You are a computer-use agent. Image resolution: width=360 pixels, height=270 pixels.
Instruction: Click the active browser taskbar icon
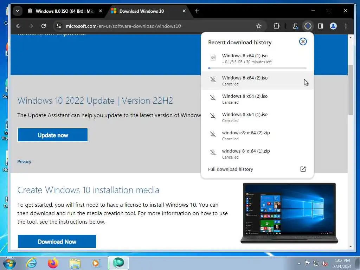coord(118,263)
